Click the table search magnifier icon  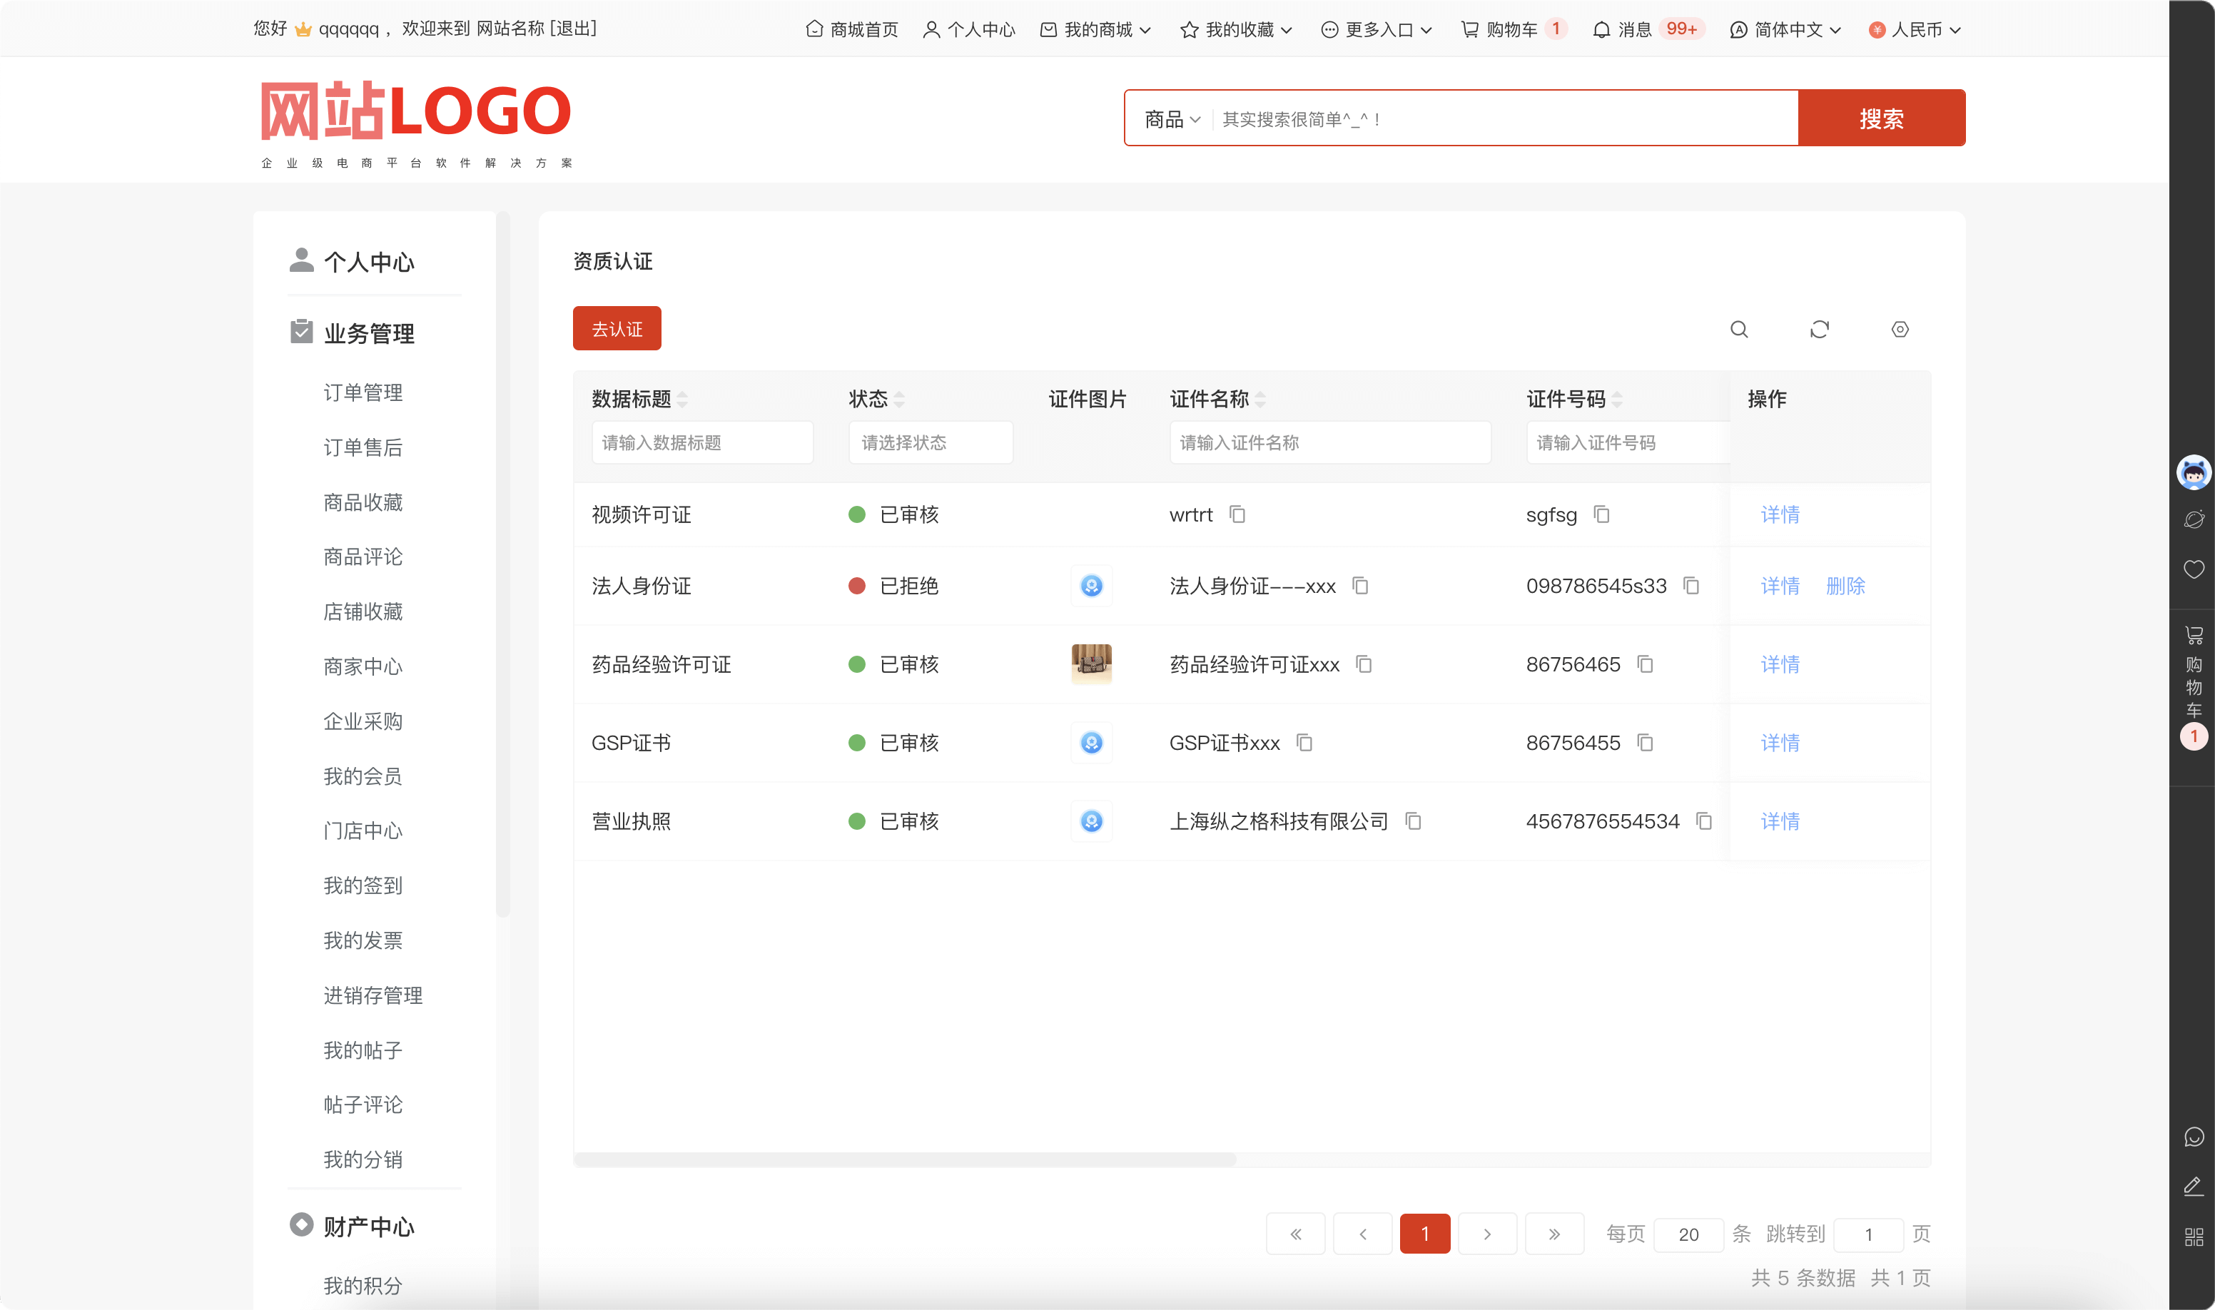tap(1738, 329)
